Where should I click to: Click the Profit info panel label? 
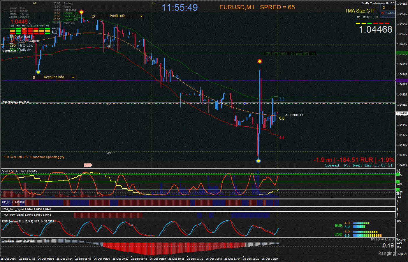(x=117, y=16)
